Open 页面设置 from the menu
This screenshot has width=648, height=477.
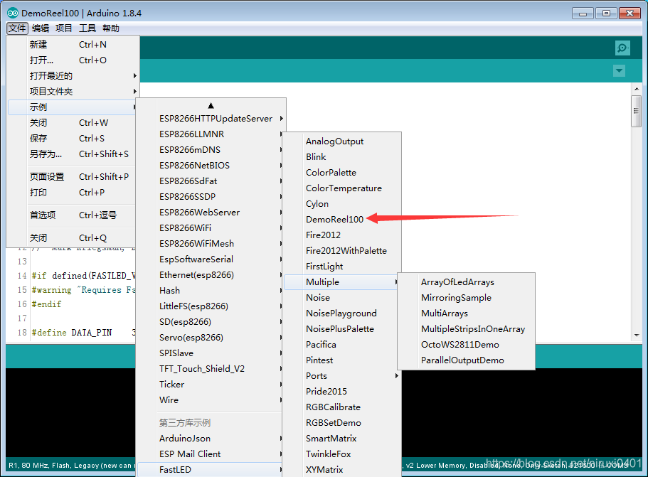(73, 177)
